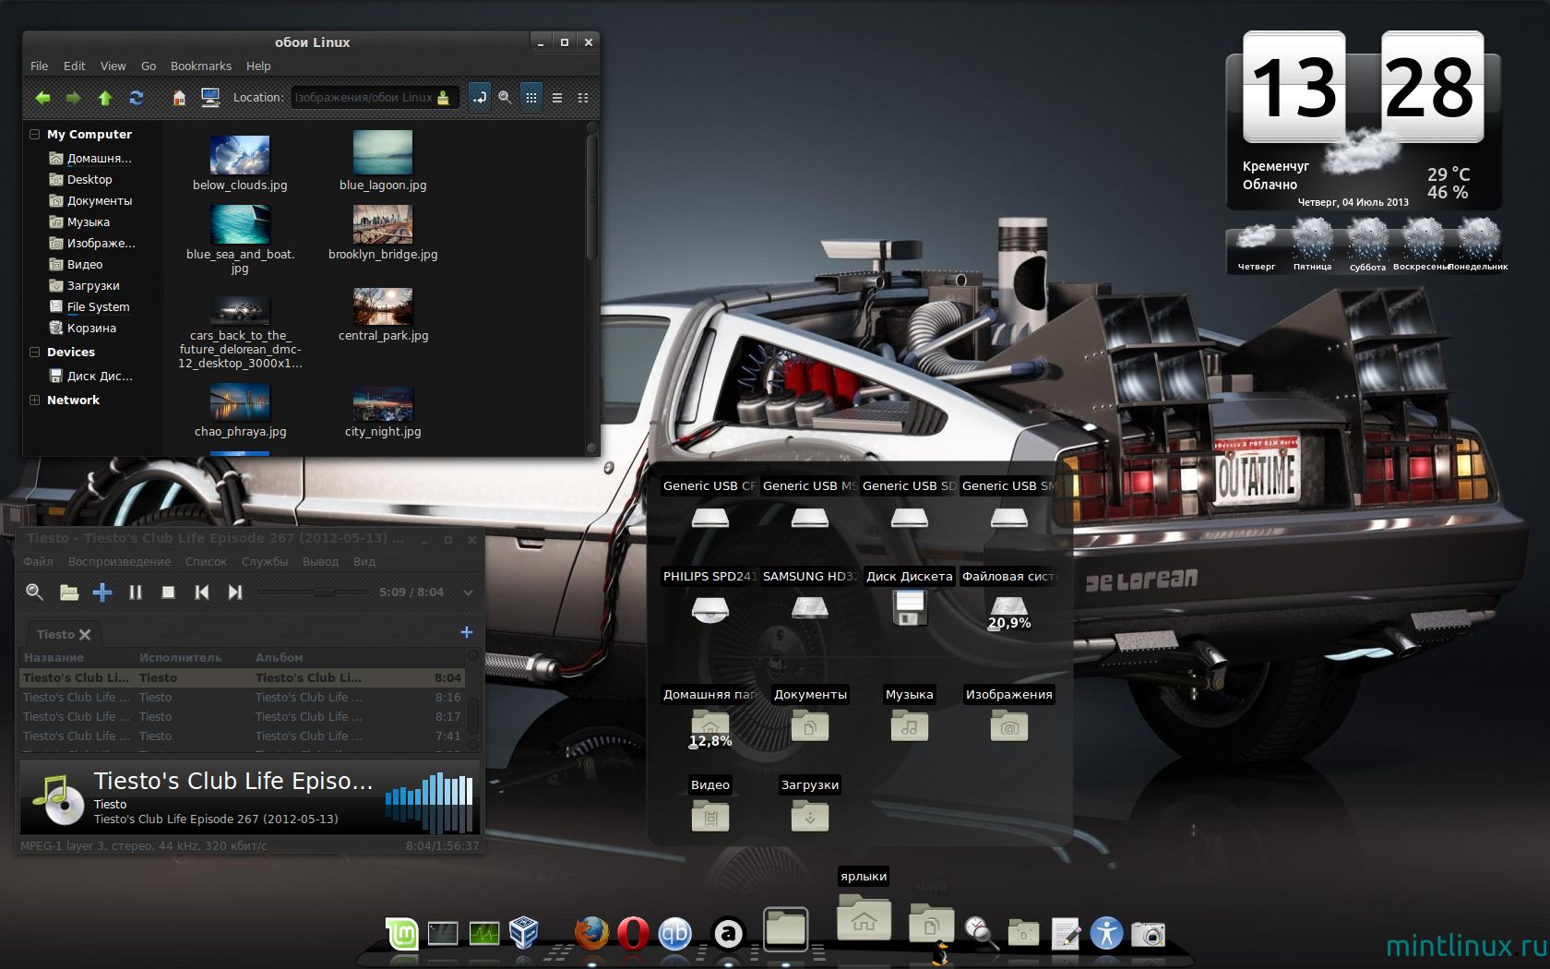Sort the playlist by the Альбом column
The height and width of the screenshot is (969, 1550).
click(280, 658)
